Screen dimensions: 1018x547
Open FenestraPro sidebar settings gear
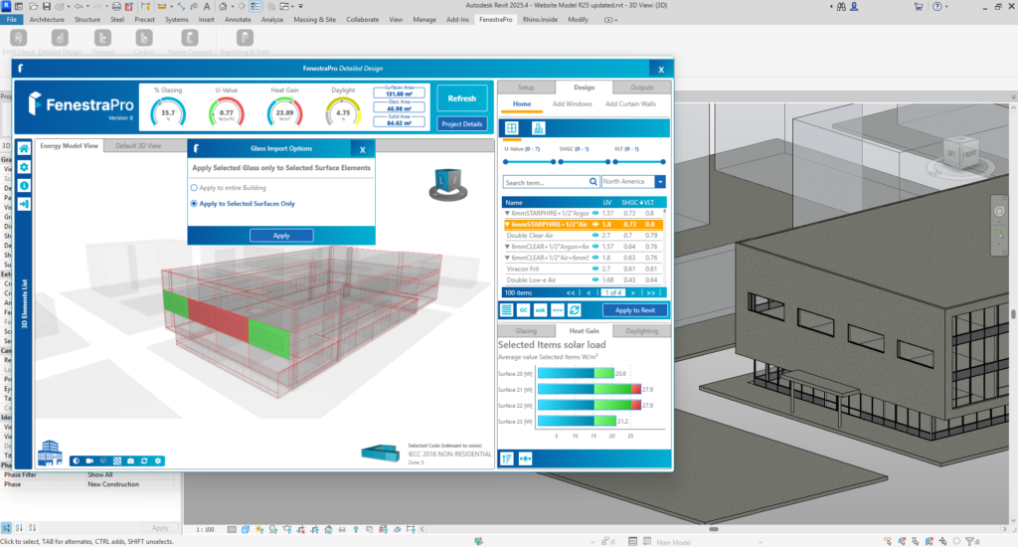(x=24, y=167)
